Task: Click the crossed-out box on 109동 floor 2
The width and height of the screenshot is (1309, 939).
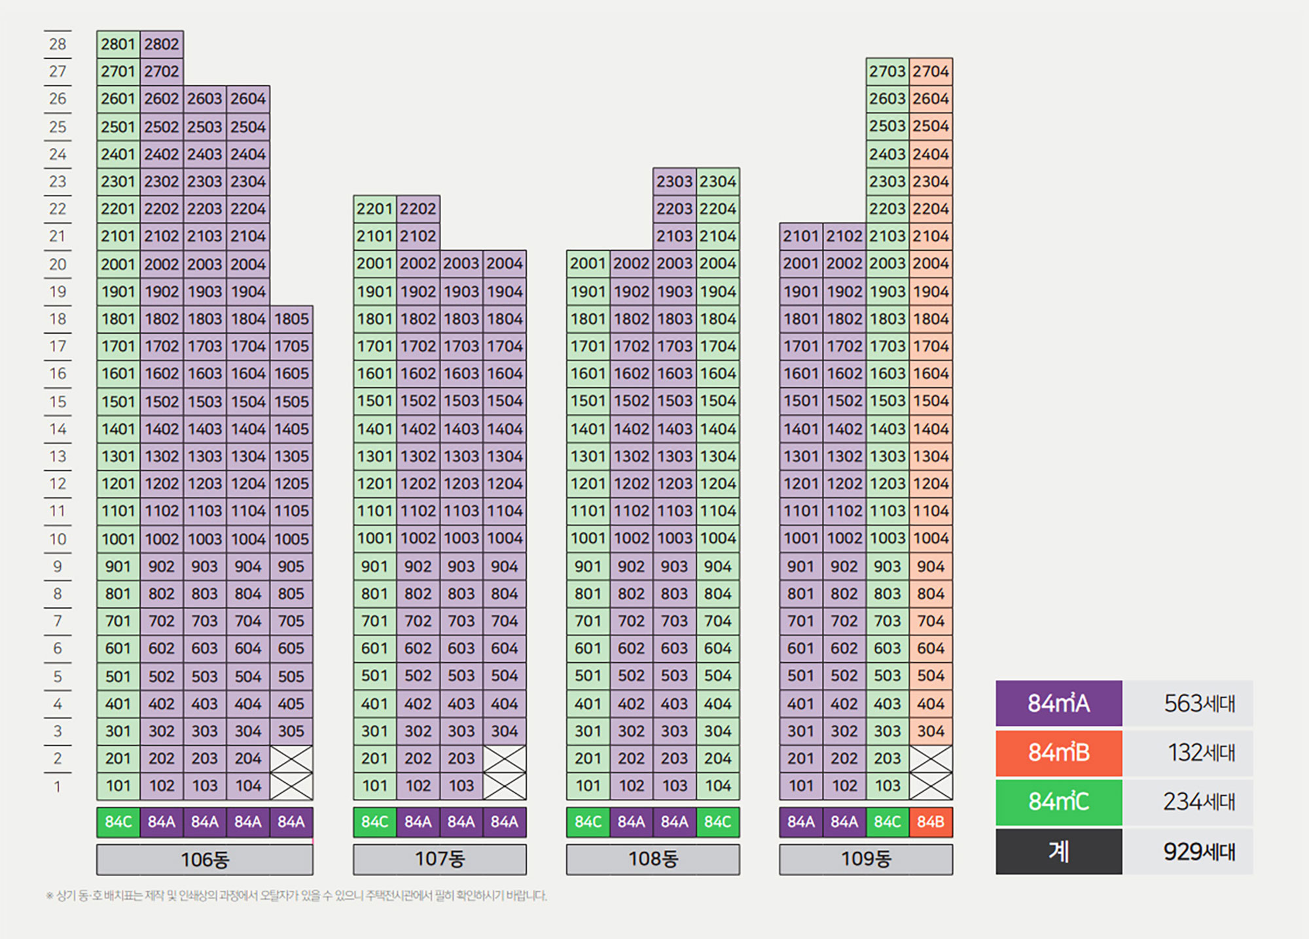Action: tap(931, 758)
